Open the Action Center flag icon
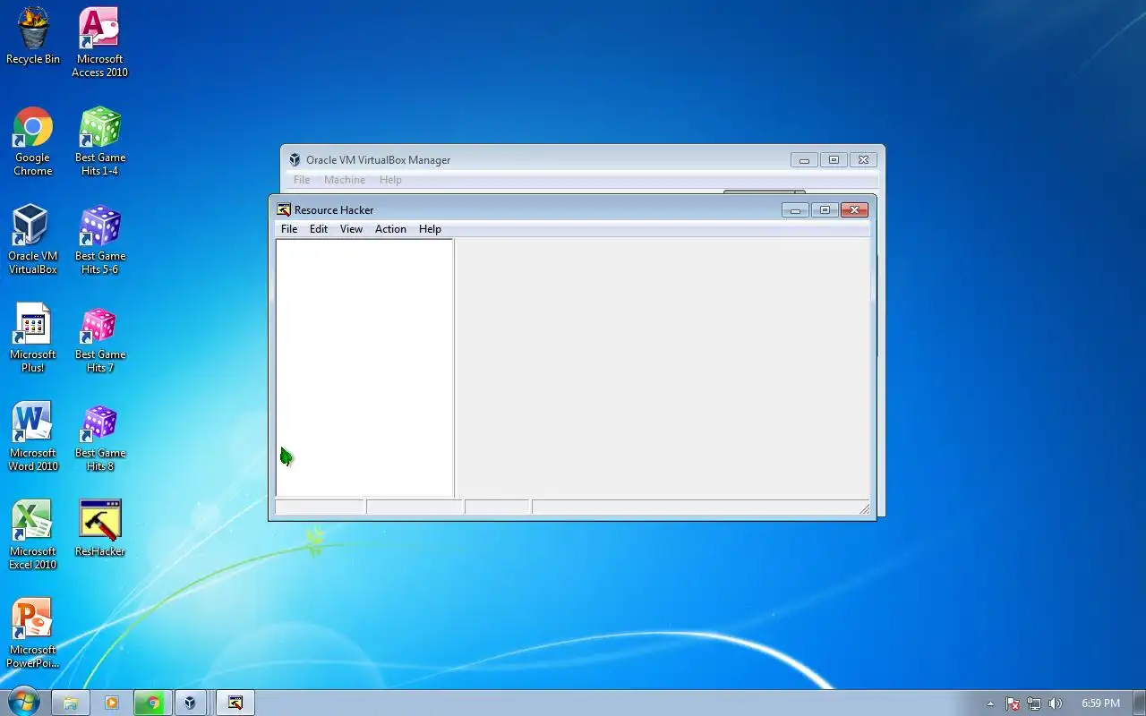Viewport: 1146px width, 716px height. coord(1013,703)
